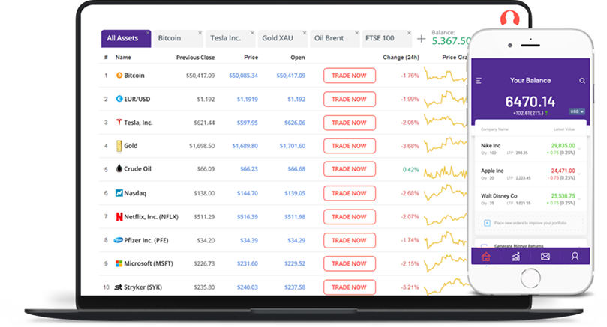Viewport: 607px width, 327px height.
Task: Close the Gold XAU tab
Action: (305, 33)
